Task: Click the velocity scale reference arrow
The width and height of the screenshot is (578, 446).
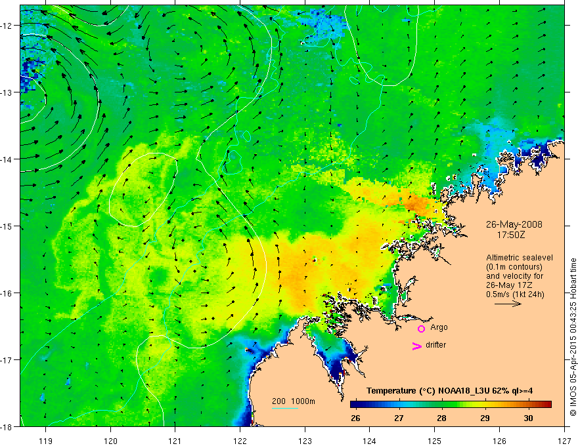Action: point(508,304)
